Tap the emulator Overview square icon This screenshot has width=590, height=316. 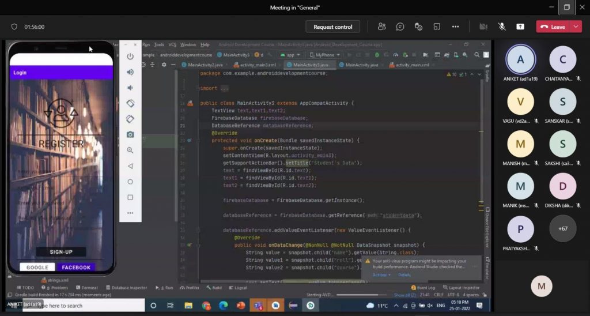pyautogui.click(x=130, y=197)
